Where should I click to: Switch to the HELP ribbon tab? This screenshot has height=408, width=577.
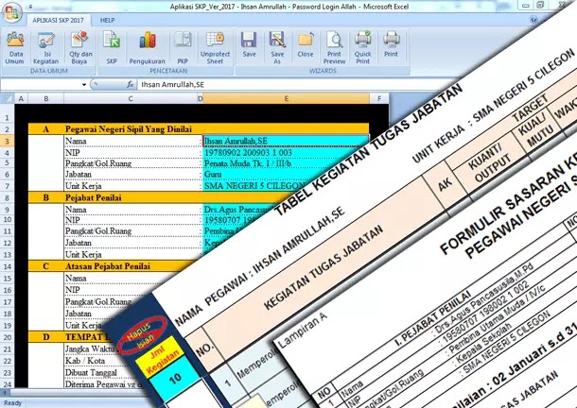pos(108,20)
